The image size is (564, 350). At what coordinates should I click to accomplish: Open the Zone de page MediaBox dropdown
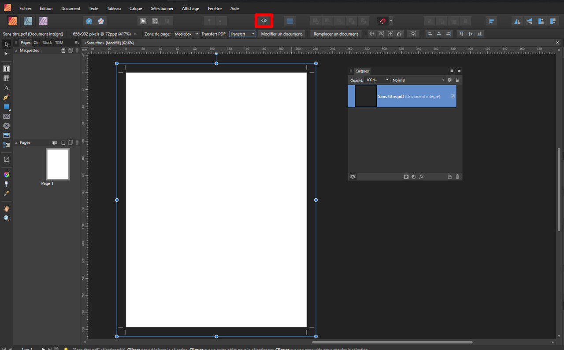[x=186, y=34]
